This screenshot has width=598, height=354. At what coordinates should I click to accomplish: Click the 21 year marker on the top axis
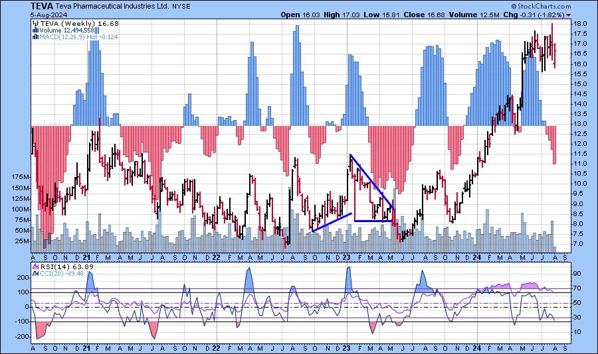pyautogui.click(x=87, y=256)
